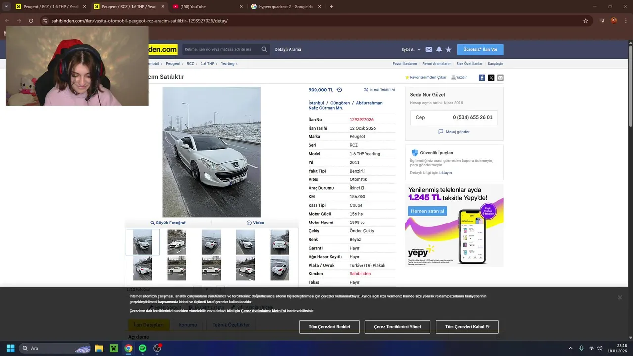Click Yearling breadcrumb link
Image resolution: width=633 pixels, height=356 pixels.
tap(227, 64)
